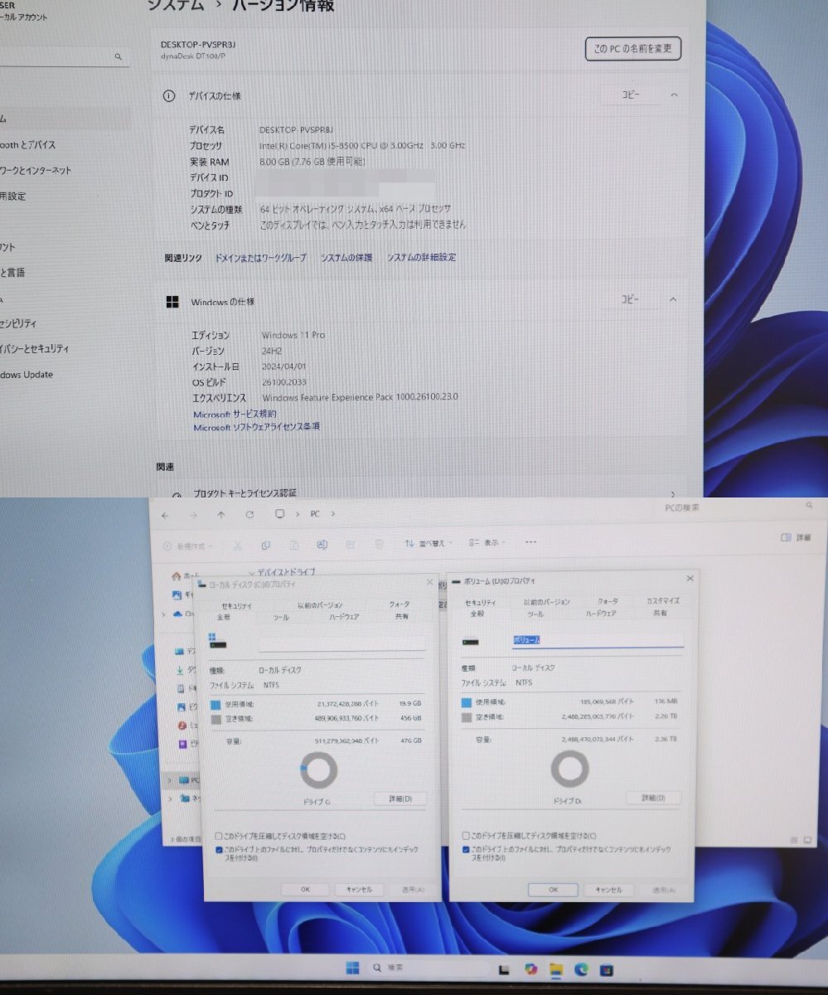Open the 並べ替え sort dropdown
828x995 pixels.
point(429,543)
